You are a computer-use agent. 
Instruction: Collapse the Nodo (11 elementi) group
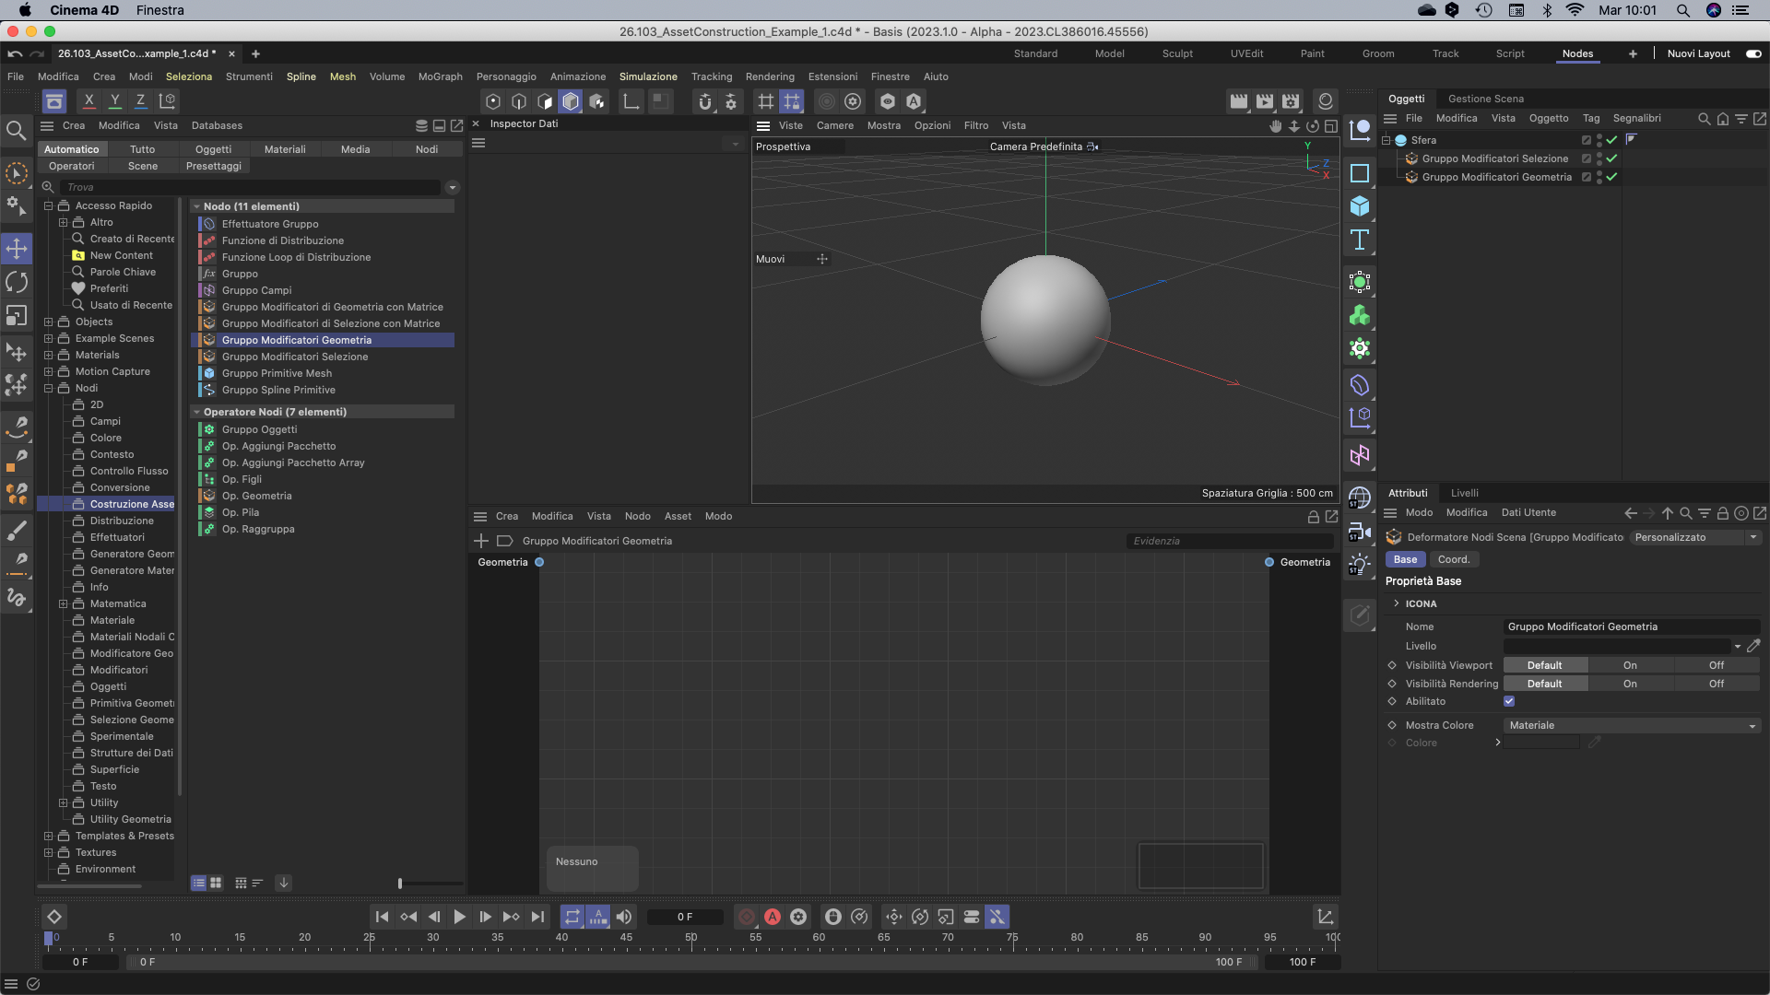click(x=196, y=206)
